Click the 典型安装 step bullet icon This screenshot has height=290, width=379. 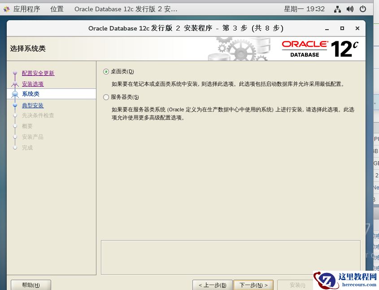(15, 105)
